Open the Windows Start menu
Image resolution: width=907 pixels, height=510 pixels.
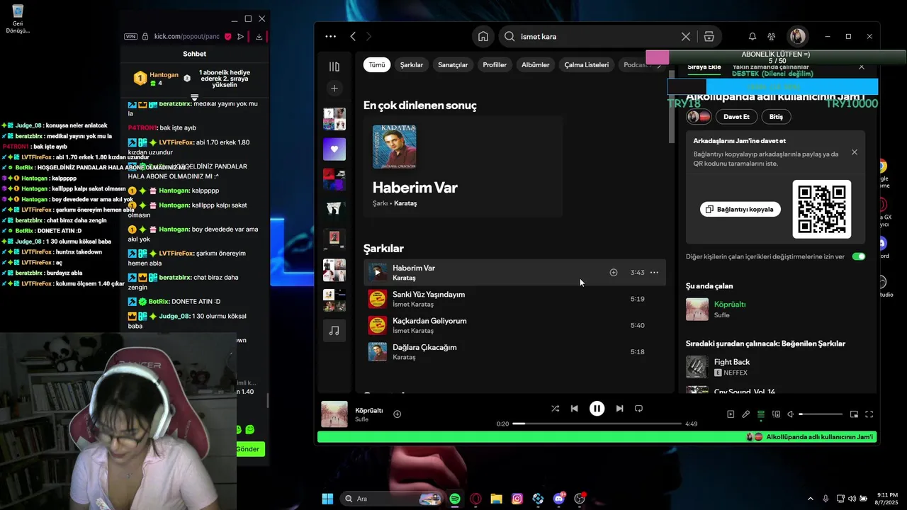[327, 499]
